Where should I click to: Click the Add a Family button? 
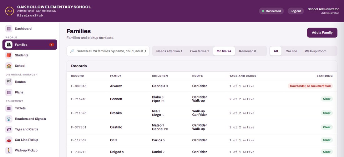click(322, 33)
